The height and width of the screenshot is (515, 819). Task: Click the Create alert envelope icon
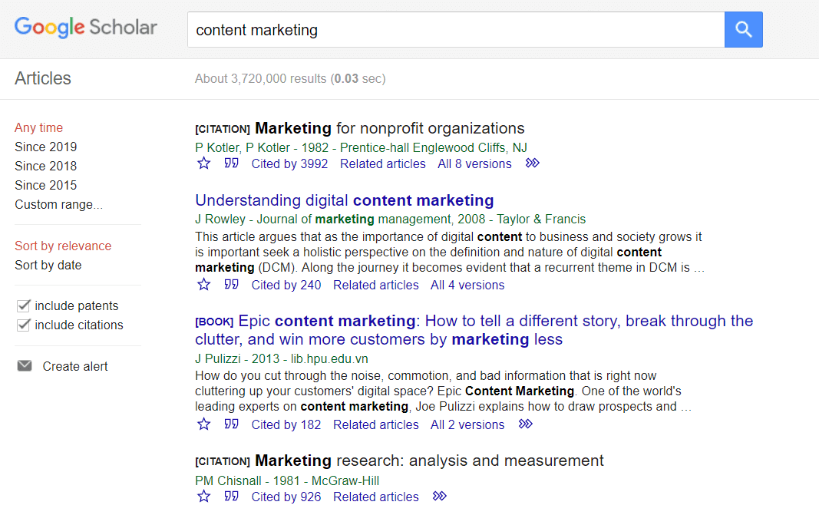click(25, 365)
